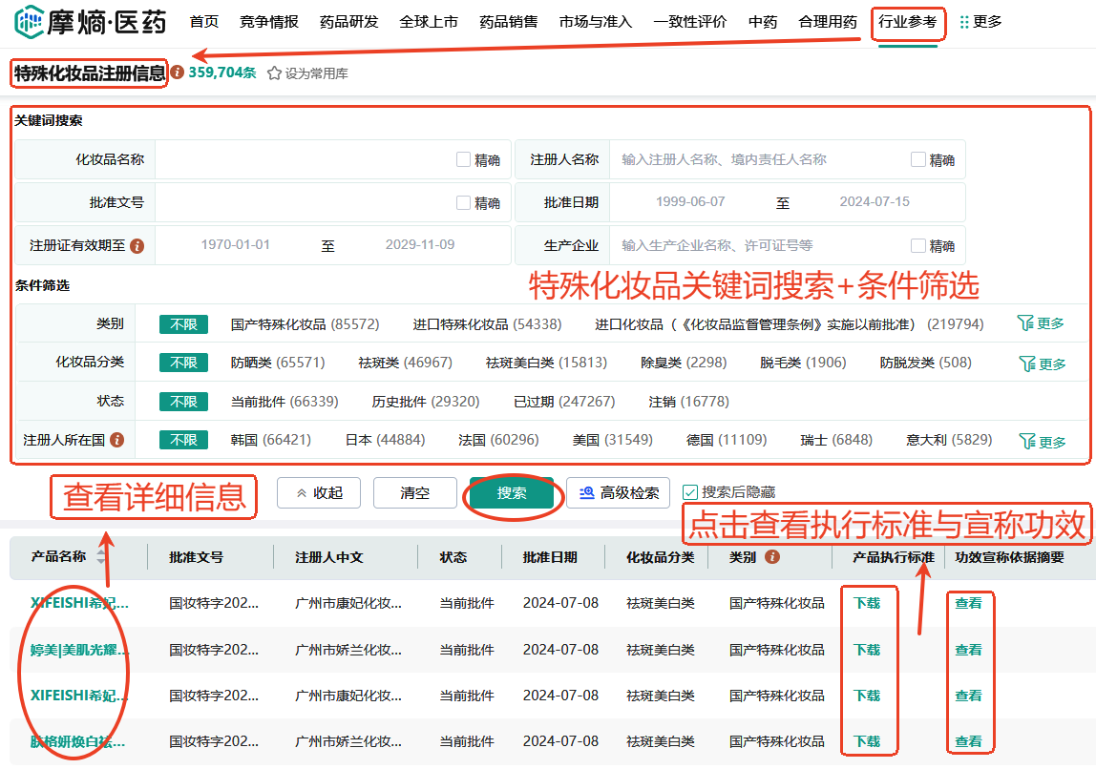Click the star icon 设为常用库
1096x769 pixels.
274,73
